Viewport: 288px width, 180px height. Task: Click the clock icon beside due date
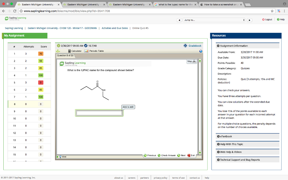[58, 46]
